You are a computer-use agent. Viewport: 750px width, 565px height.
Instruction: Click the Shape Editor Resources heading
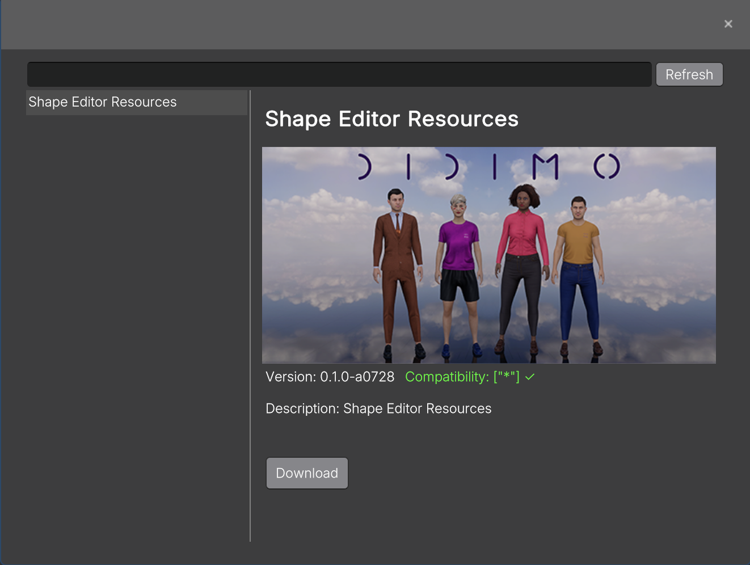[392, 119]
